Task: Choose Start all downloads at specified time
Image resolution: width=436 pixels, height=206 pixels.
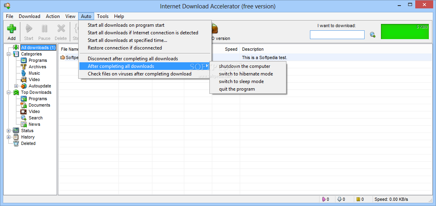Action: click(x=145, y=40)
